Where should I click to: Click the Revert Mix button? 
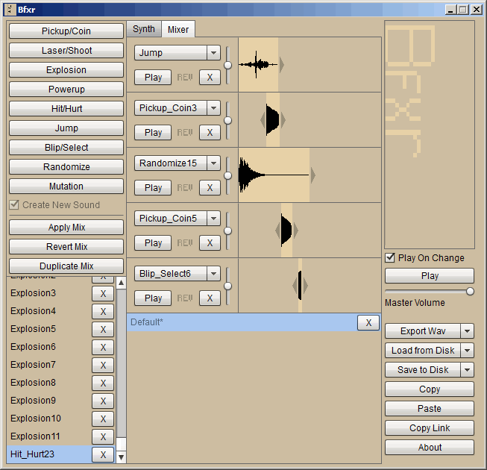66,247
